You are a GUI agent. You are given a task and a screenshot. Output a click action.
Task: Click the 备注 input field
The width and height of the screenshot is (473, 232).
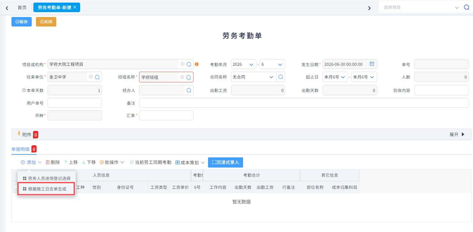point(304,103)
